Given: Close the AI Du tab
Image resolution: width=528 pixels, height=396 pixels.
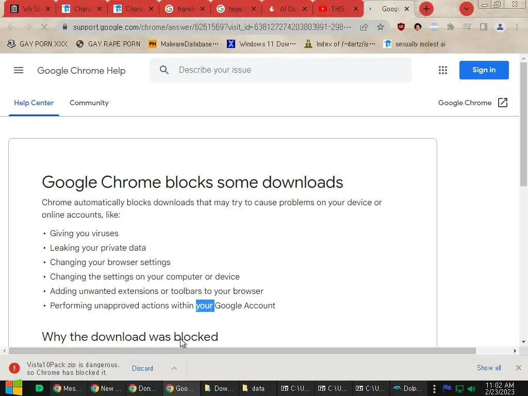Looking at the screenshot, I should tap(304, 9).
